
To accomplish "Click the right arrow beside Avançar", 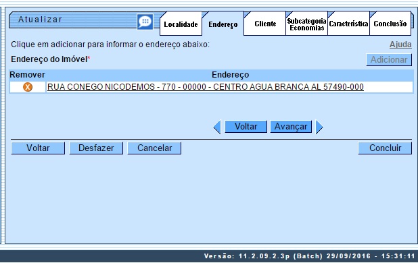I will click(x=319, y=127).
